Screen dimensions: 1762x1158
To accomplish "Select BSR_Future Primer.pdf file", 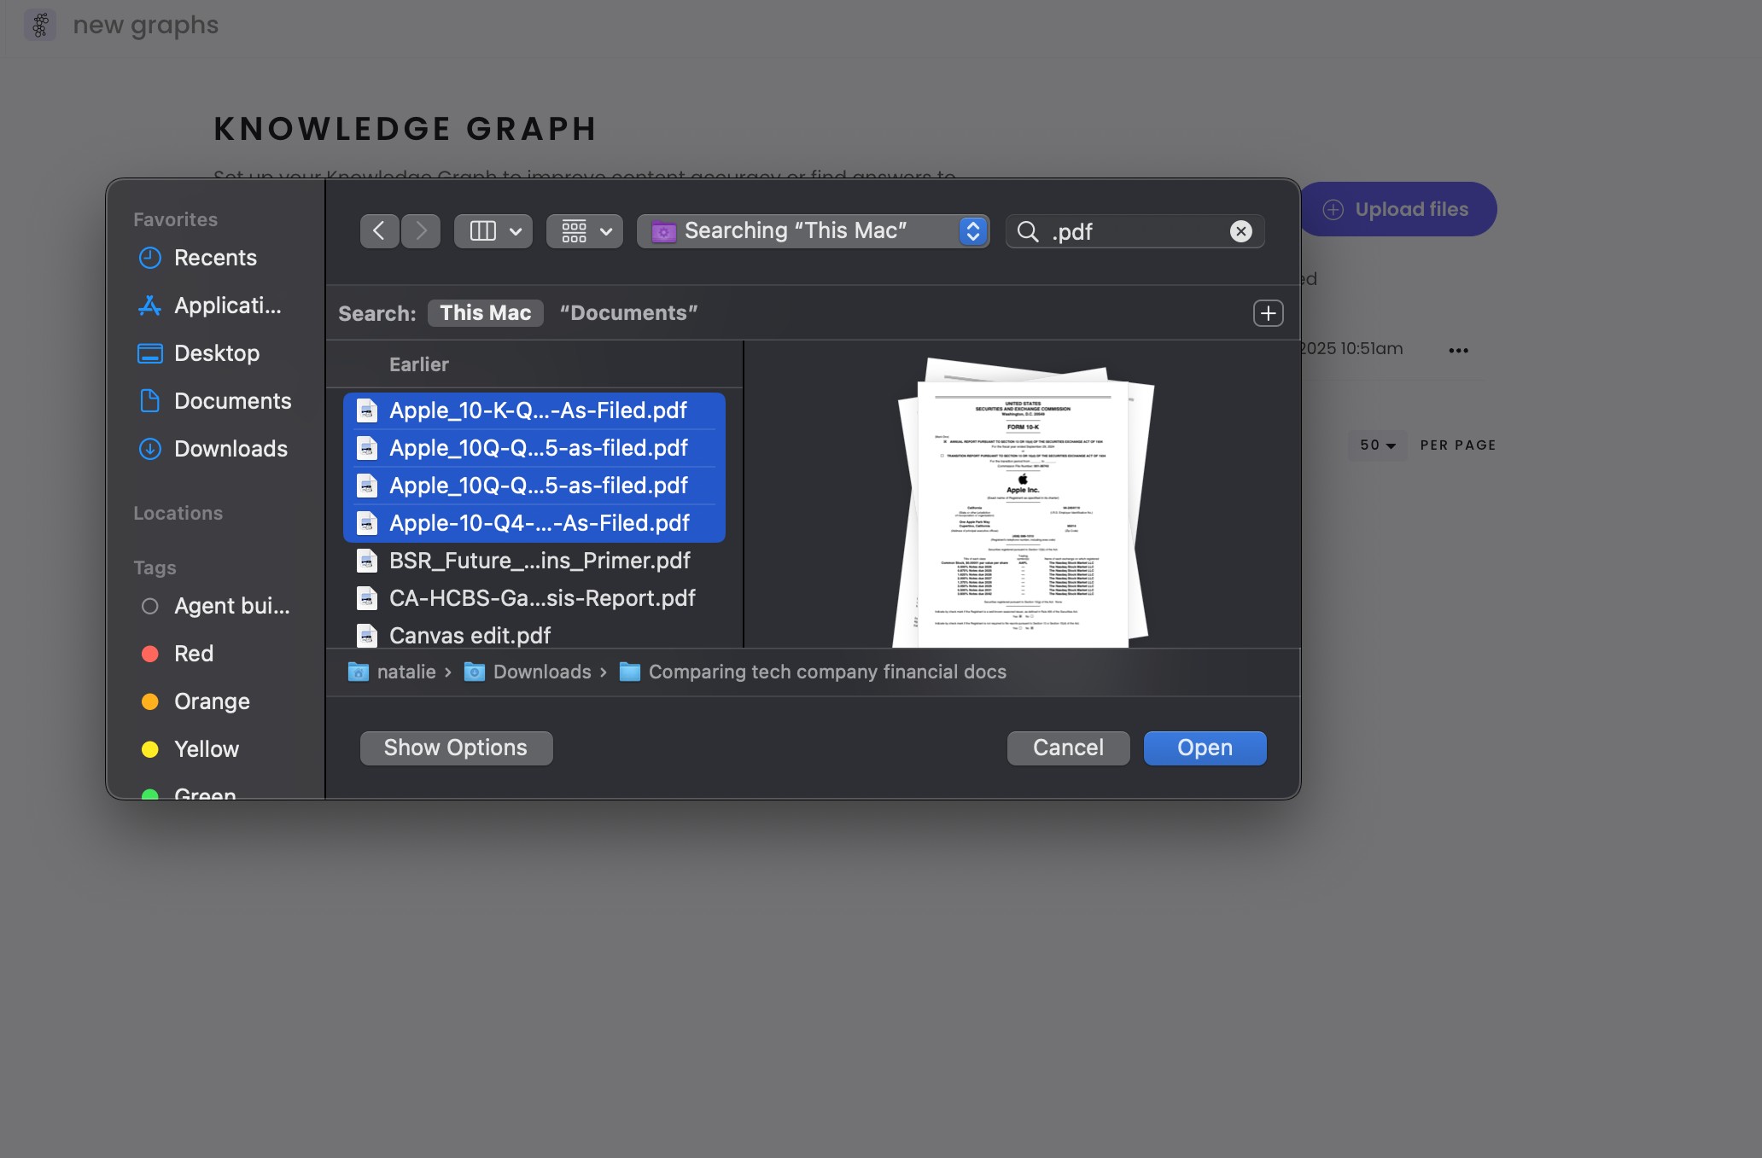I will [x=539, y=561].
